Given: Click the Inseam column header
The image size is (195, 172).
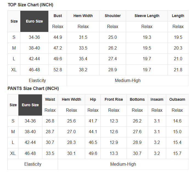Looking at the screenshot, I should (x=157, y=99).
